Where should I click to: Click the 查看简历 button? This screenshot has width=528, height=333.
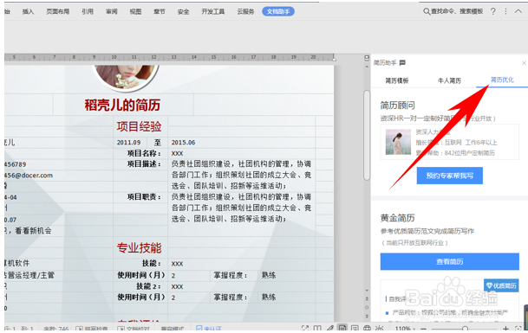(x=450, y=261)
